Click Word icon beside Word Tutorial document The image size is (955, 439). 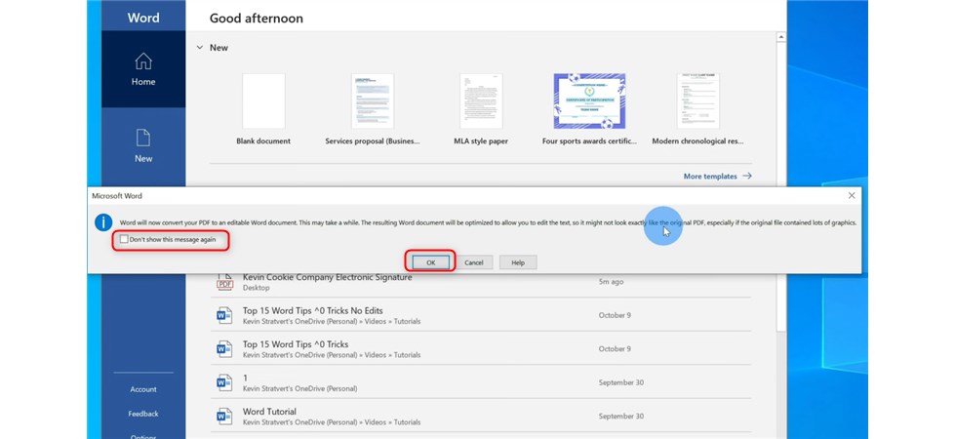point(224,416)
